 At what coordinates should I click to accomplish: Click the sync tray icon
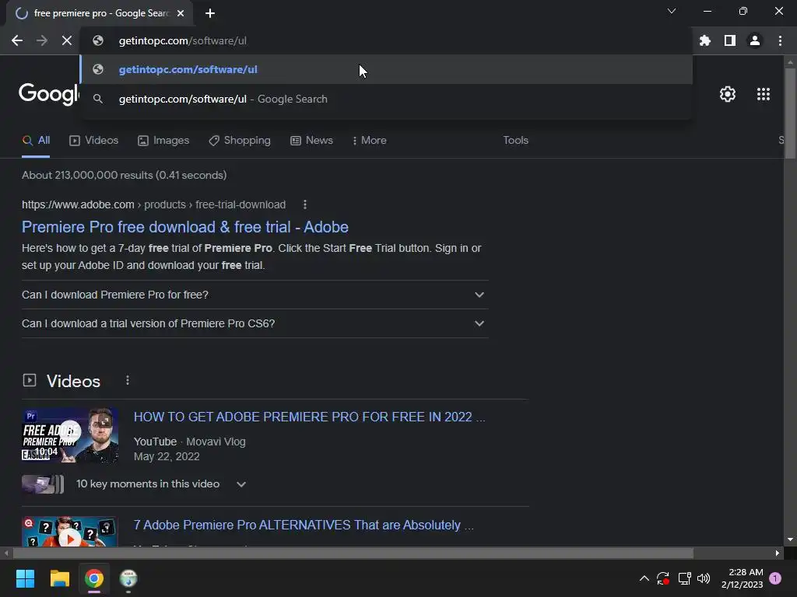pyautogui.click(x=663, y=578)
